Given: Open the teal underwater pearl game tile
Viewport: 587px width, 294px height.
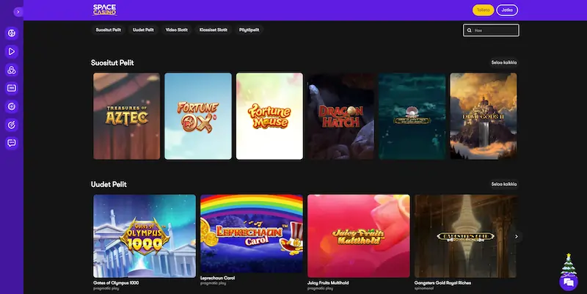Looking at the screenshot, I should 412,116.
